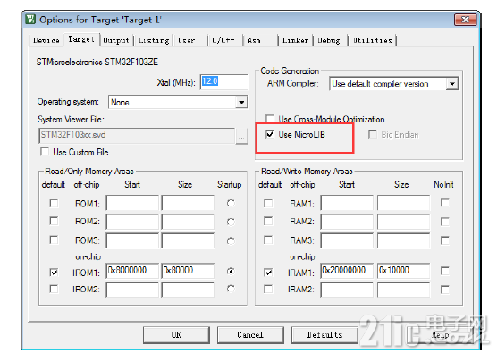This screenshot has width=497, height=353.
Task: Click the ROM2 Start field
Action: [132, 222]
